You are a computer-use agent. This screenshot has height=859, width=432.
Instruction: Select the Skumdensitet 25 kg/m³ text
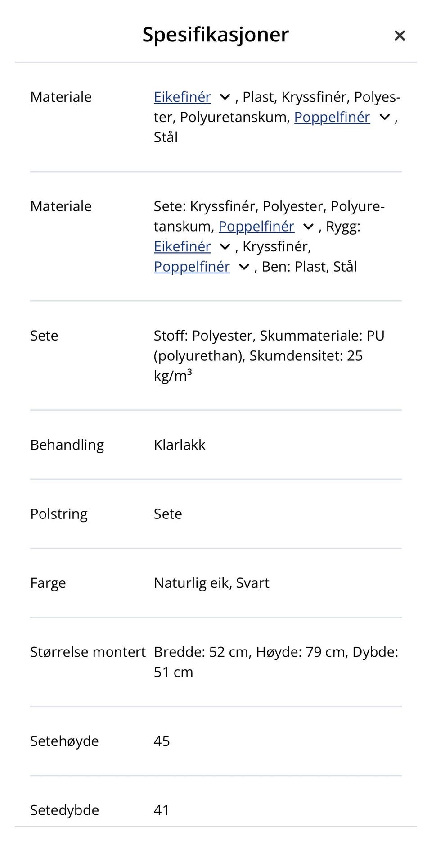click(x=258, y=366)
